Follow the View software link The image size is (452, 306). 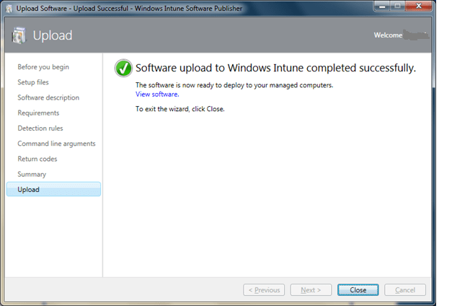coord(157,95)
